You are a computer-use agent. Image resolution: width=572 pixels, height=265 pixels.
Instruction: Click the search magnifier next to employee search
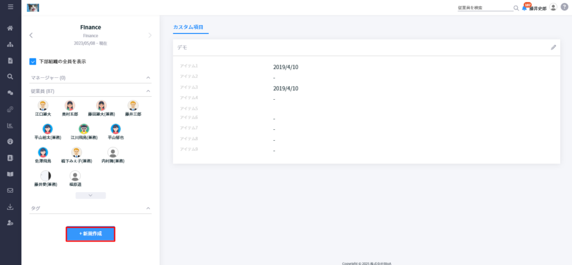(516, 8)
